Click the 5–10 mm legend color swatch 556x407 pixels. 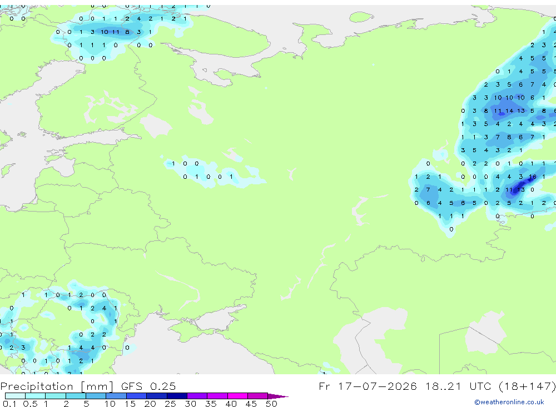96,396
